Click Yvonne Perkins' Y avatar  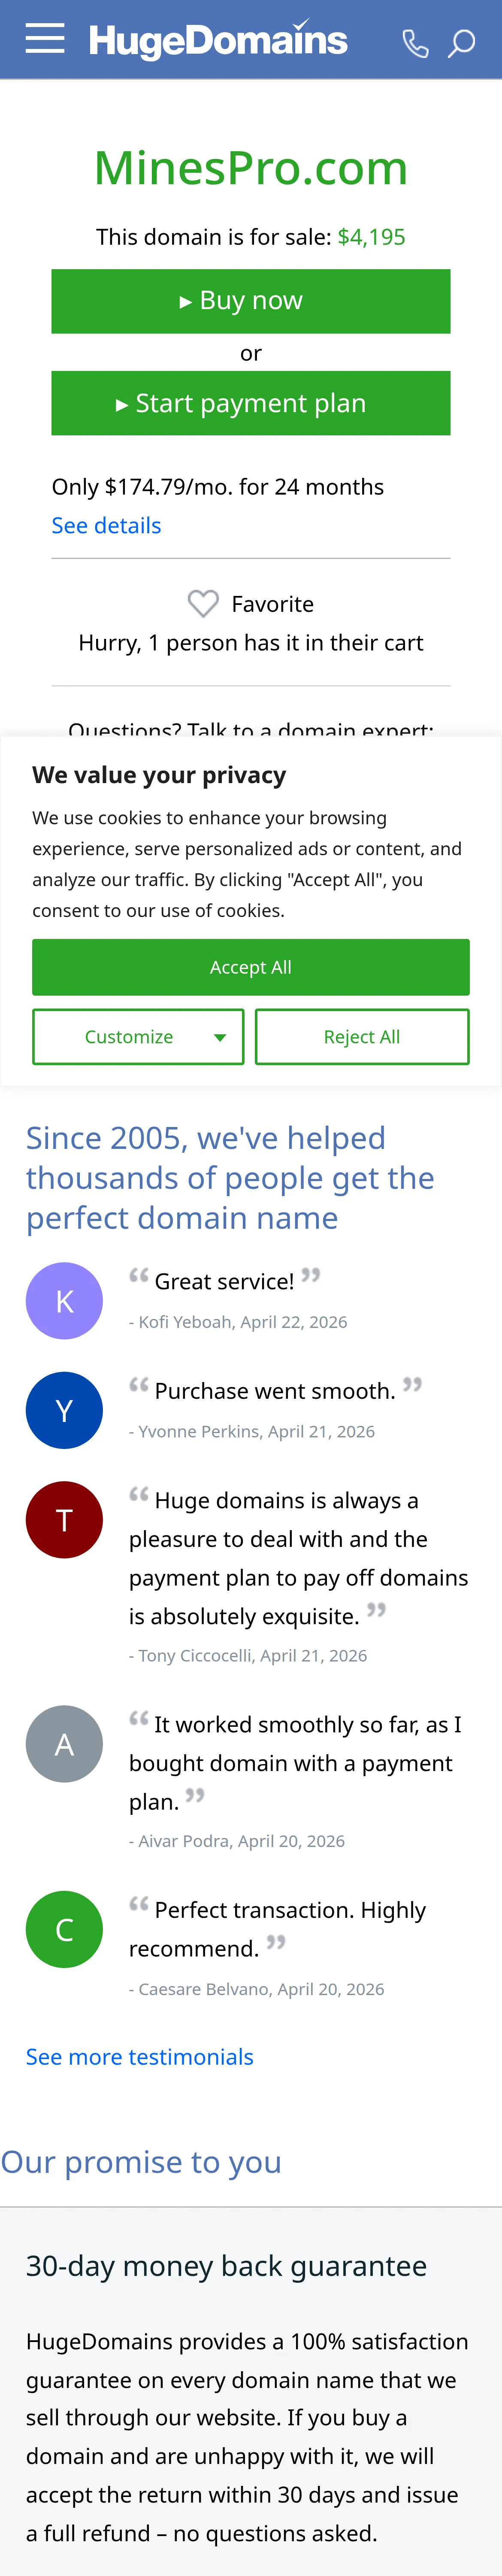pyautogui.click(x=64, y=1410)
